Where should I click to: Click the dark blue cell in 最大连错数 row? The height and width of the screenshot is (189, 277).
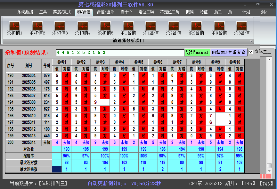pos(57,169)
